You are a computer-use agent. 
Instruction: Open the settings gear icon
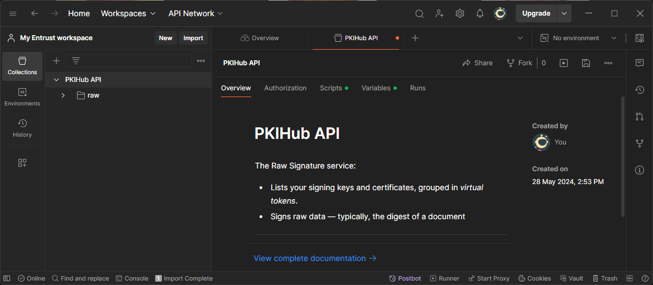coord(459,13)
